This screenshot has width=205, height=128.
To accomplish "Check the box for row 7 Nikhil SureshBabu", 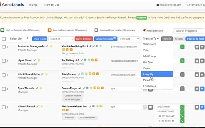I will coord(4,75).
